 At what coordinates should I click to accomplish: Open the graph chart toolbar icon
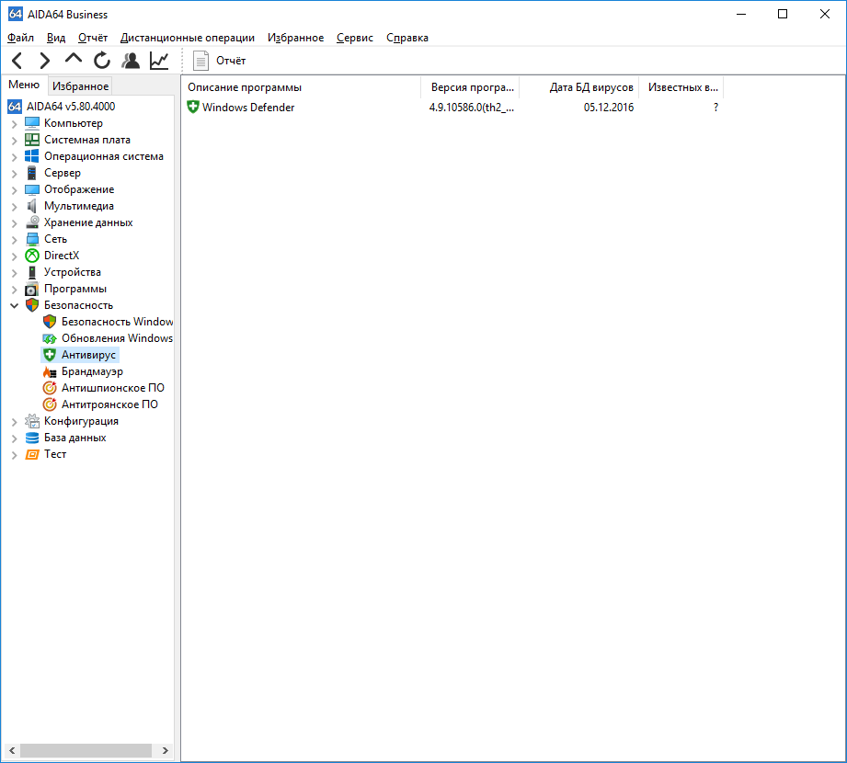pos(159,61)
